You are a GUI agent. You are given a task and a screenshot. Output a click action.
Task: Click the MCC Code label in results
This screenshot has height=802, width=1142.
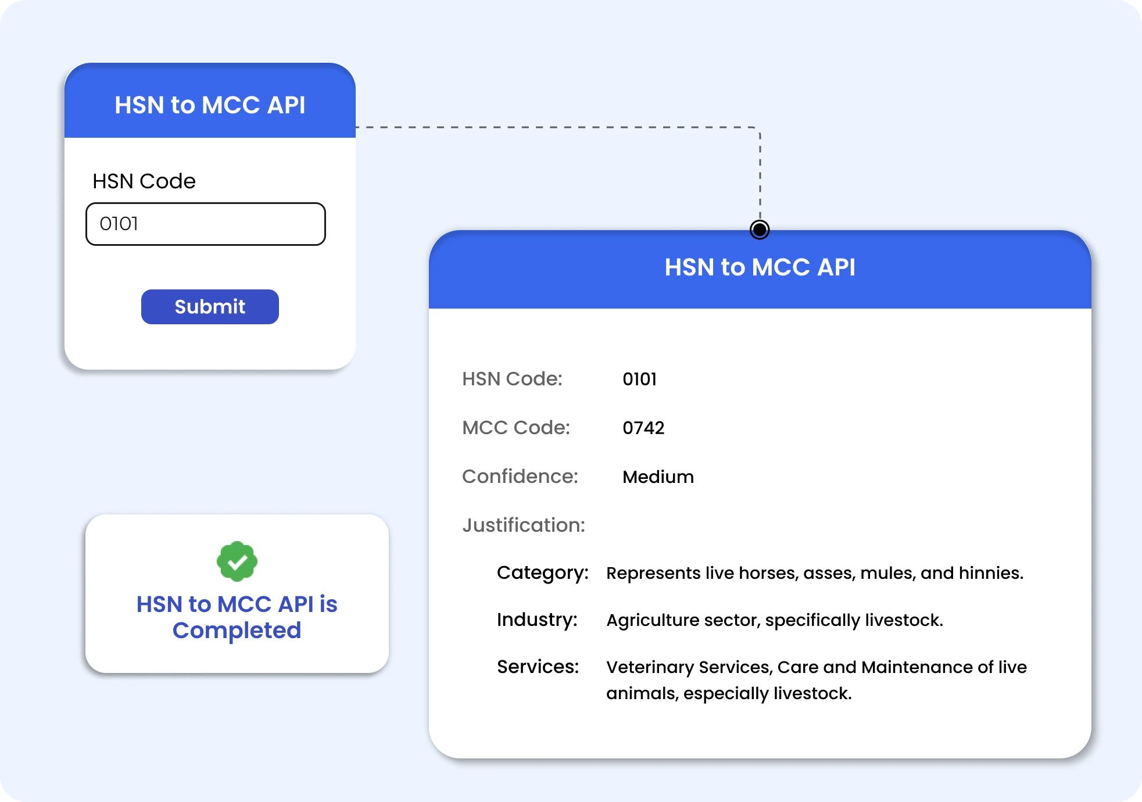click(516, 428)
